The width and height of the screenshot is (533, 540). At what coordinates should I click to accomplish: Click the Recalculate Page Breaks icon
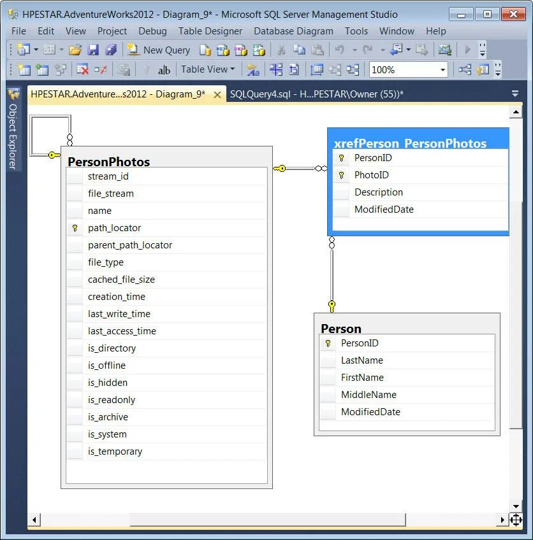tap(294, 70)
